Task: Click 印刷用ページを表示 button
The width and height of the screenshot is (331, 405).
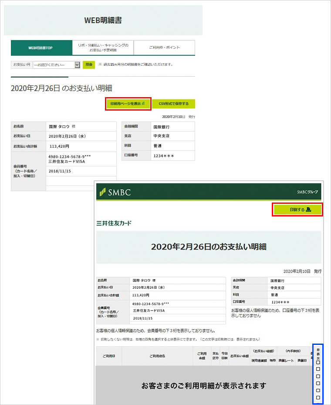Action: click(x=128, y=104)
